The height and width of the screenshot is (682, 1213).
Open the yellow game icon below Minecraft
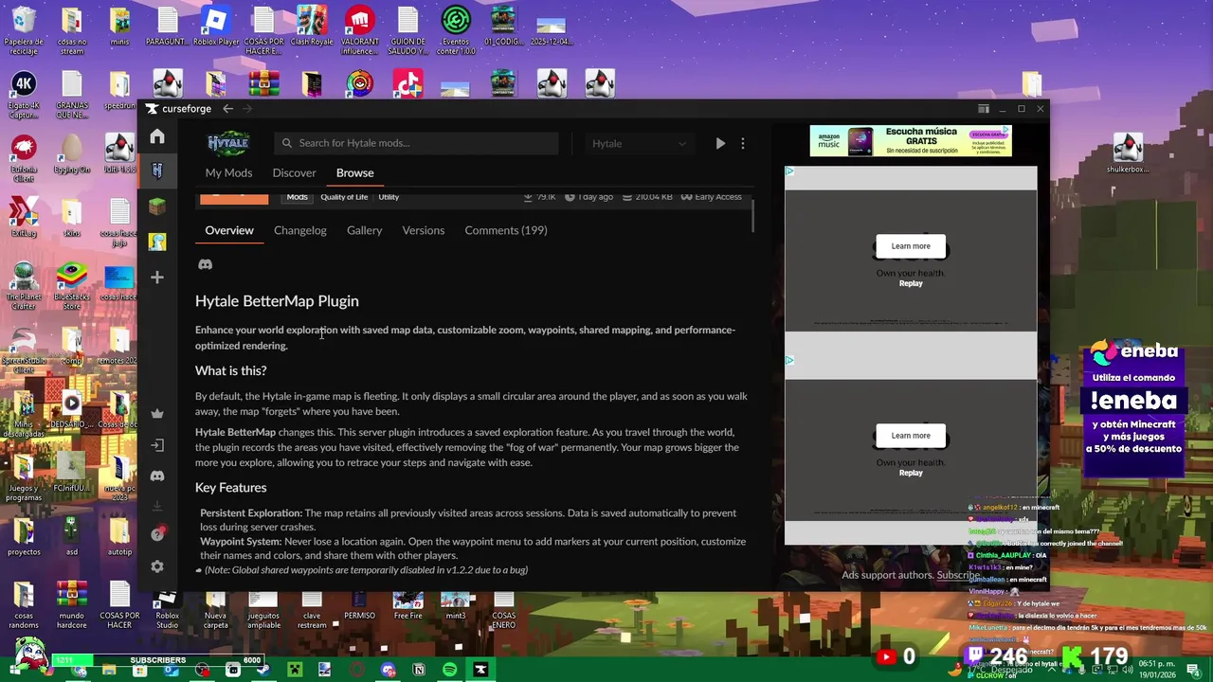(x=157, y=242)
